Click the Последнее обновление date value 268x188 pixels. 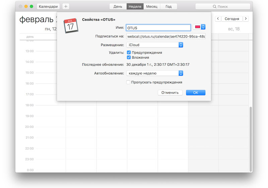coord(158,64)
